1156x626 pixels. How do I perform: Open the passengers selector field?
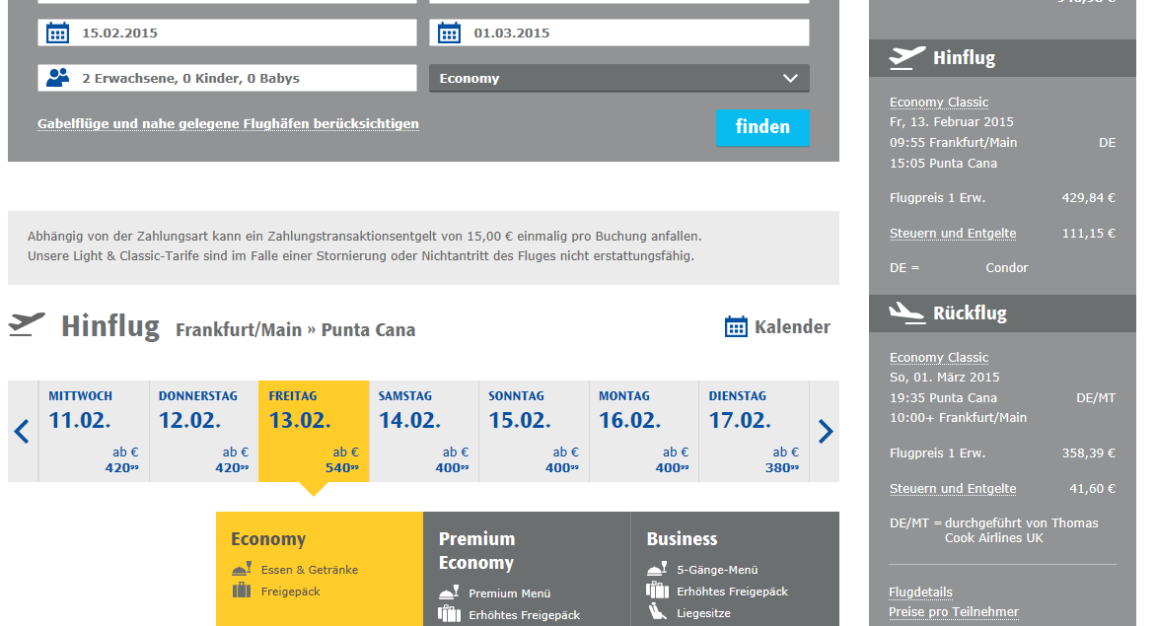[227, 79]
